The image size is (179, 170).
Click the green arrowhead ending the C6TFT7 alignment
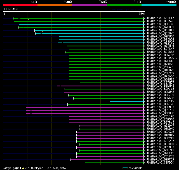pos(144,18)
